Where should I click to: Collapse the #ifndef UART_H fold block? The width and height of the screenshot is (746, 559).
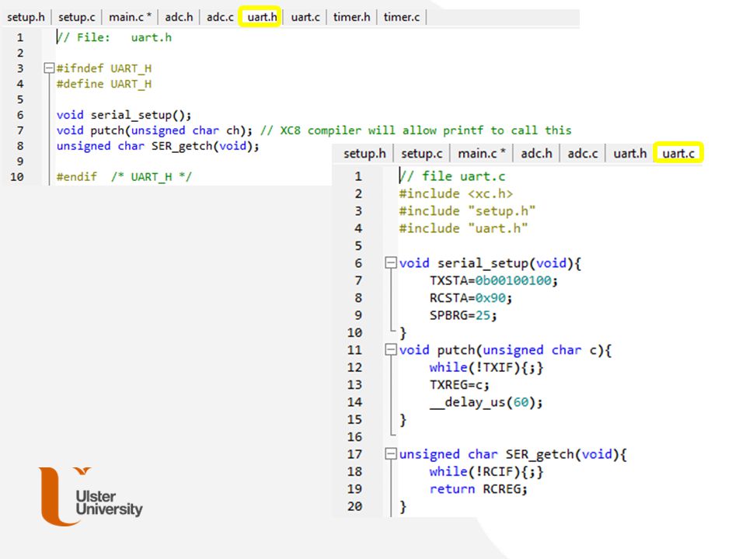coord(48,68)
